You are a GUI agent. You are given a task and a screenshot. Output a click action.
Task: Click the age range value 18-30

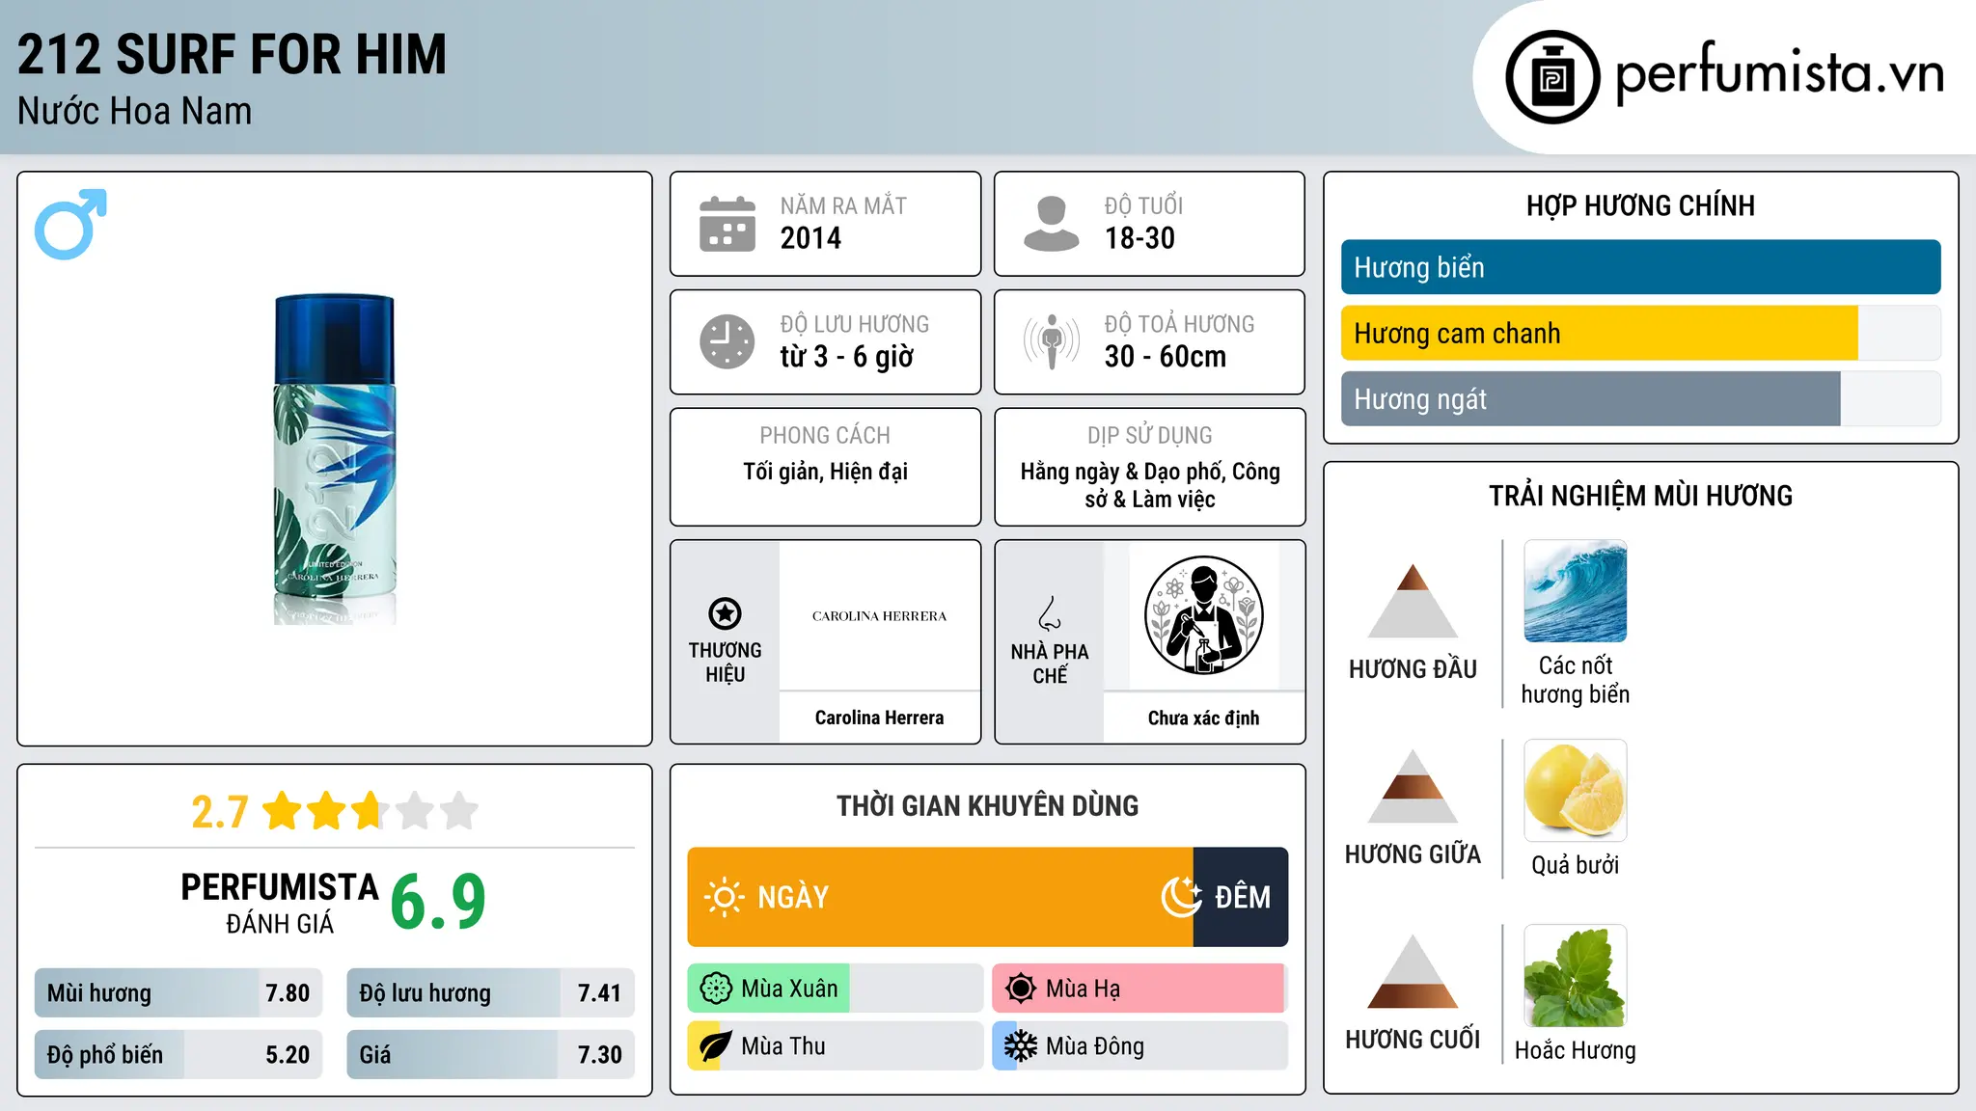point(1139,238)
